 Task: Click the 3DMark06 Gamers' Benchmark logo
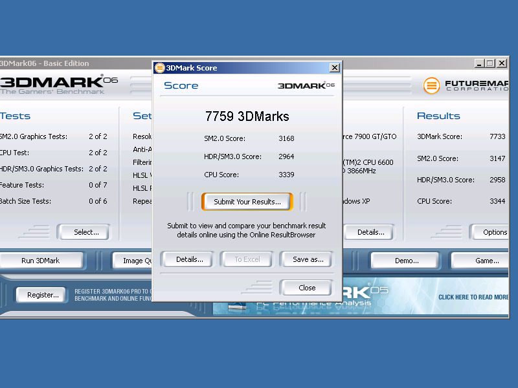point(59,85)
